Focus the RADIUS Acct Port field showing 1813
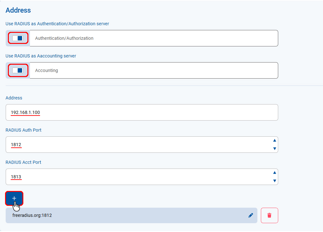The height and width of the screenshot is (232, 323). coord(139,177)
